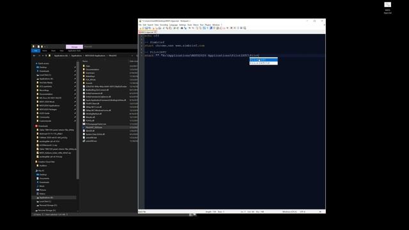The height and width of the screenshot is (230, 409).
Task: Click Windows (CR LF) in Notepad++ status bar
Action: coord(289,211)
